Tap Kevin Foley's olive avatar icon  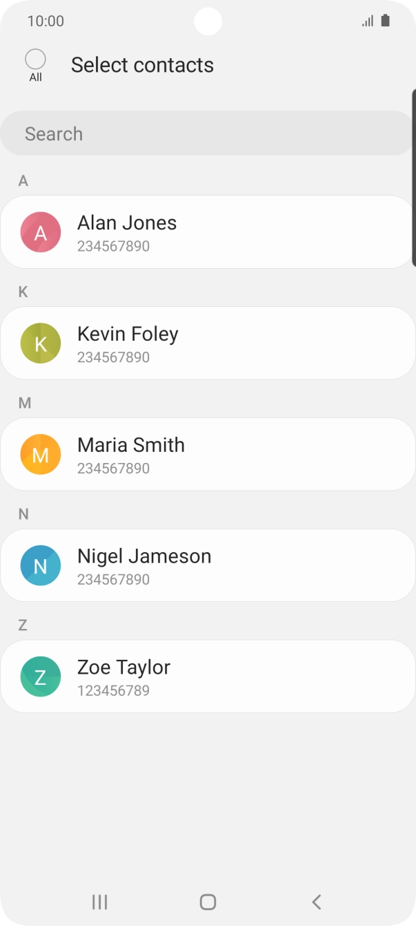click(x=41, y=343)
